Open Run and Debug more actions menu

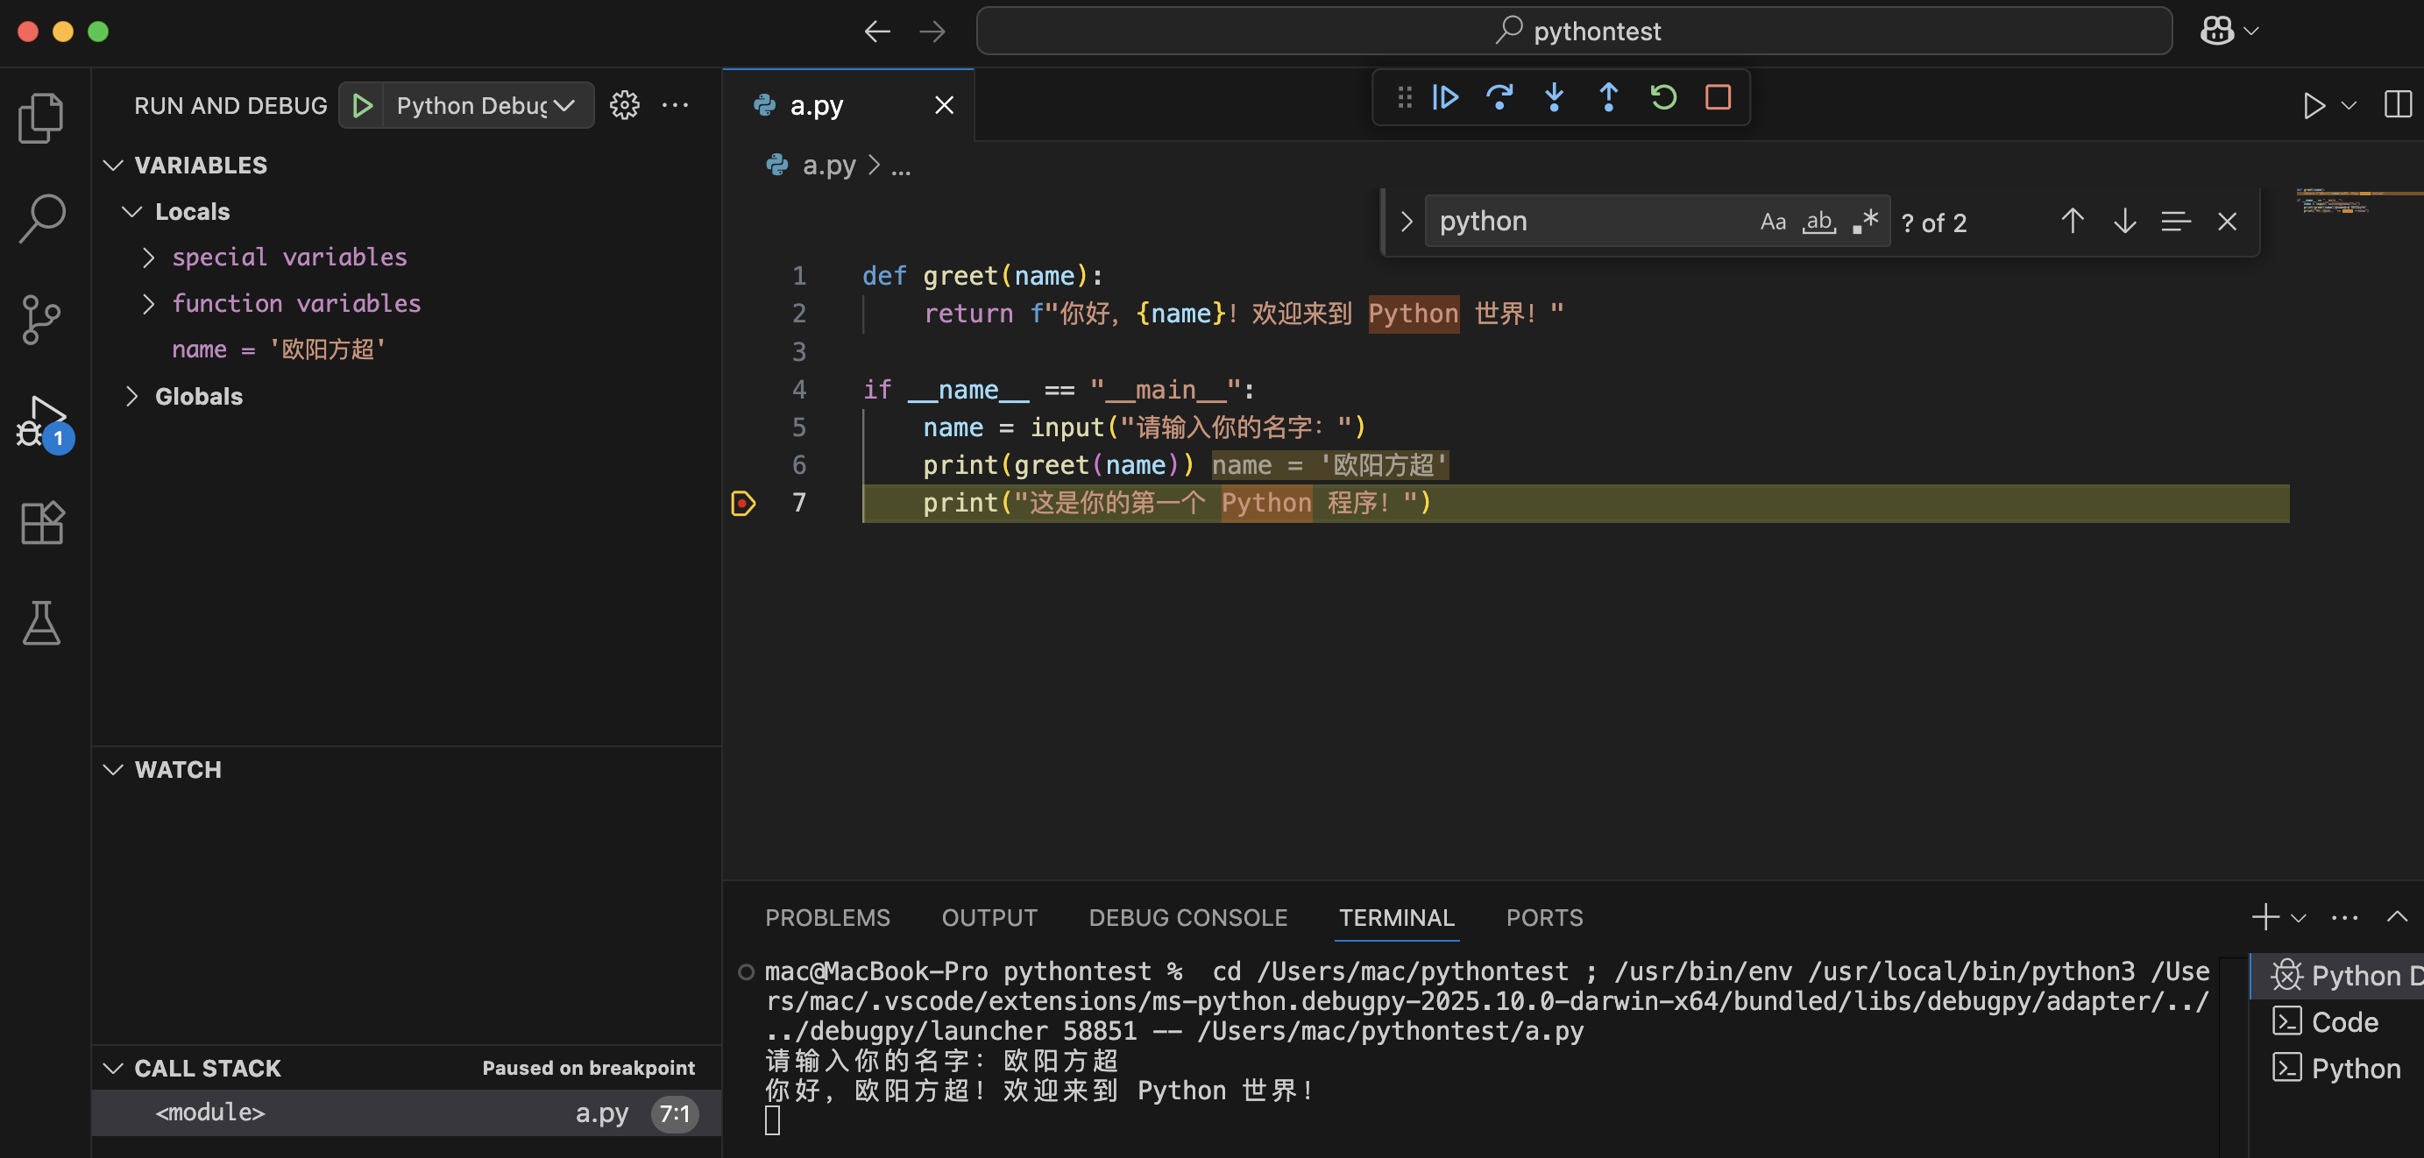[675, 105]
